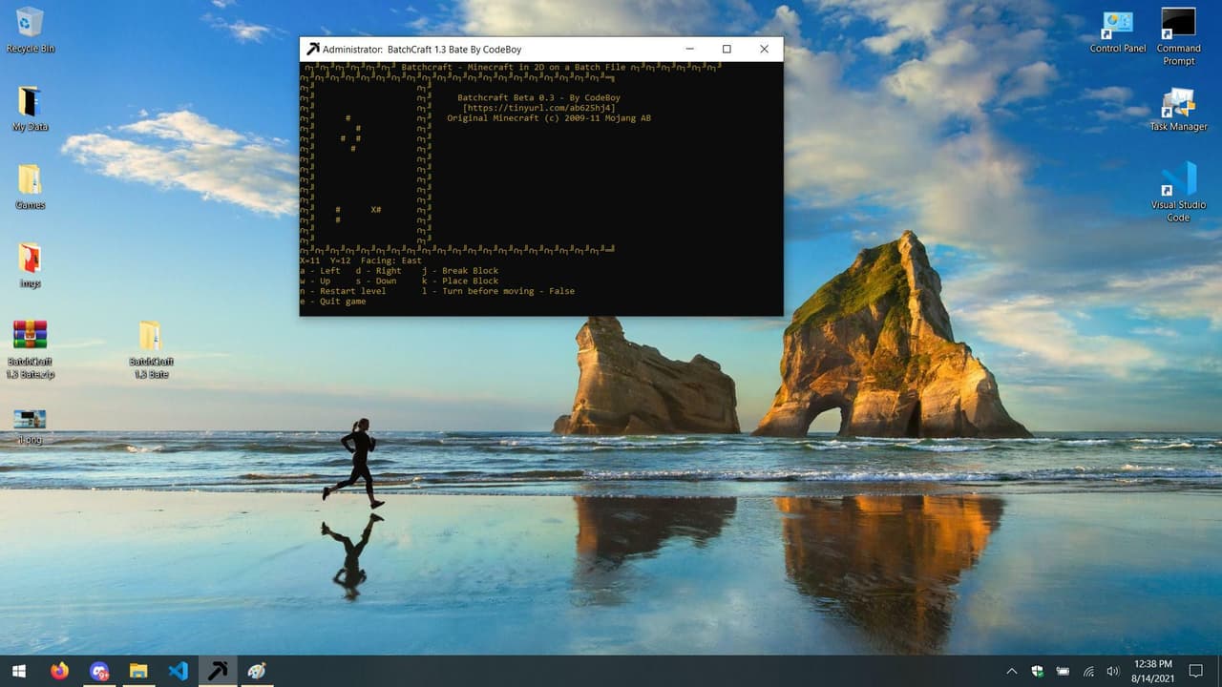1222x687 pixels.
Task: Click the 'k - Place Block' control hint
Action: pos(460,281)
